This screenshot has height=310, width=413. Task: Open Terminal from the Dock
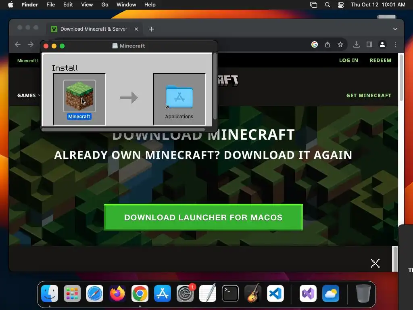point(230,293)
